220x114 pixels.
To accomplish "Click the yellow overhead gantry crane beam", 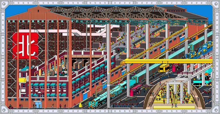I will tap(166, 61).
